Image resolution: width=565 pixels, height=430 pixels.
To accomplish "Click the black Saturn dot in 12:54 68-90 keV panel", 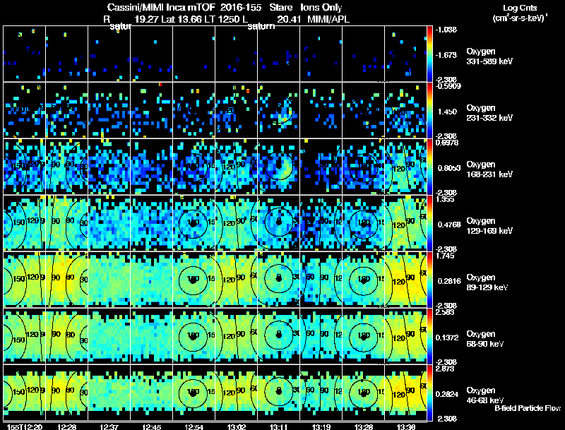I will [x=193, y=338].
